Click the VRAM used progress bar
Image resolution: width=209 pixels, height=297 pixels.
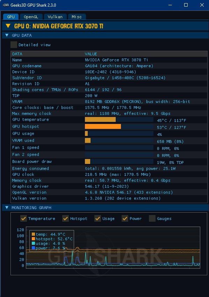tap(119, 140)
